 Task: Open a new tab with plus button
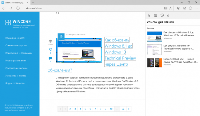33,2
